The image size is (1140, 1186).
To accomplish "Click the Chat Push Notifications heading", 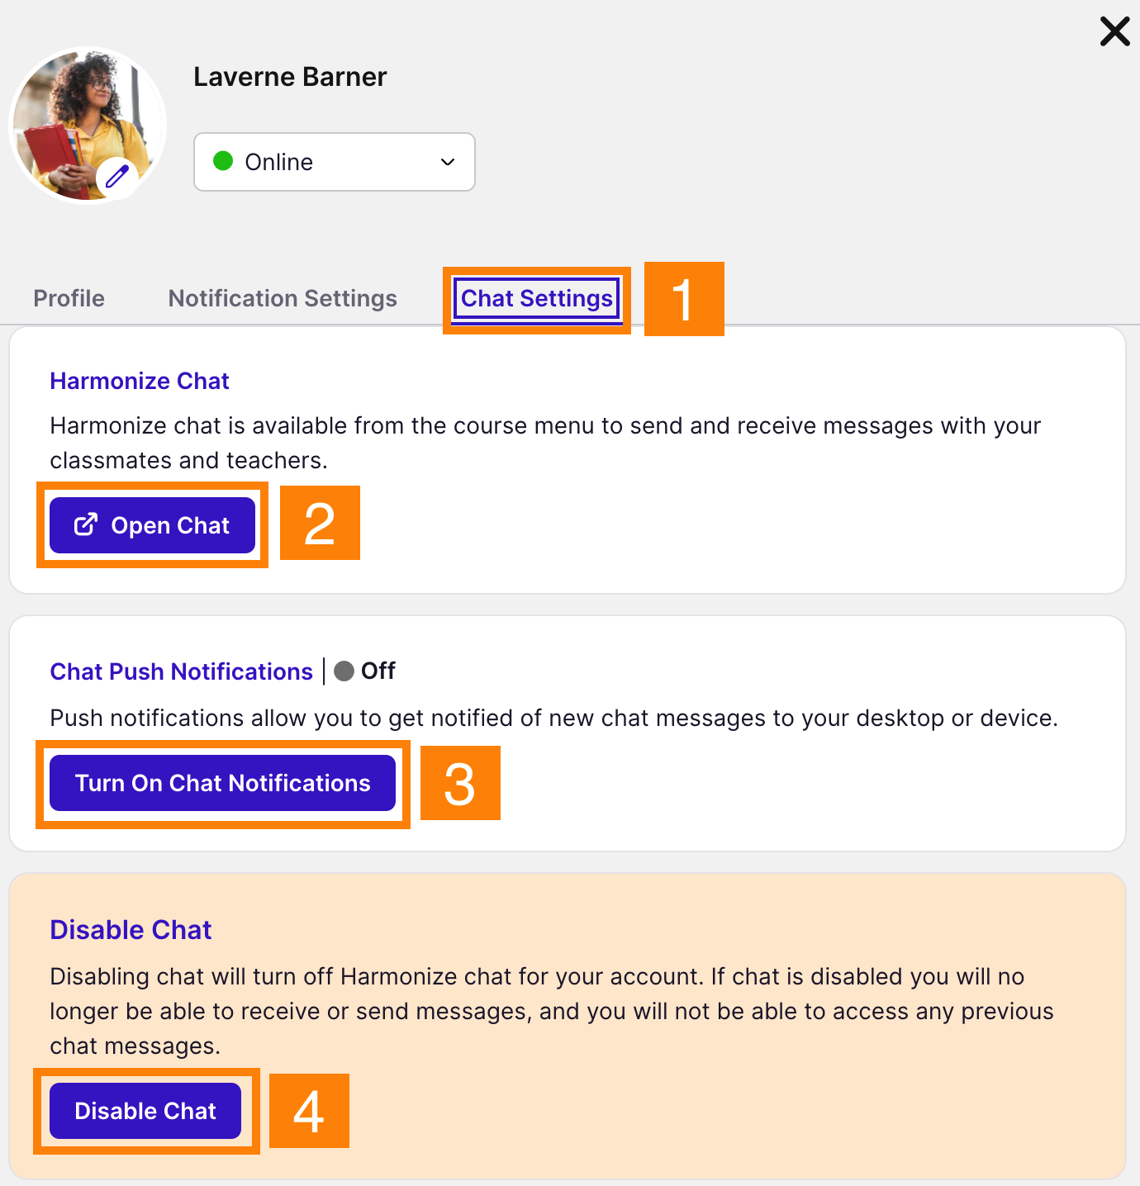I will tap(181, 671).
